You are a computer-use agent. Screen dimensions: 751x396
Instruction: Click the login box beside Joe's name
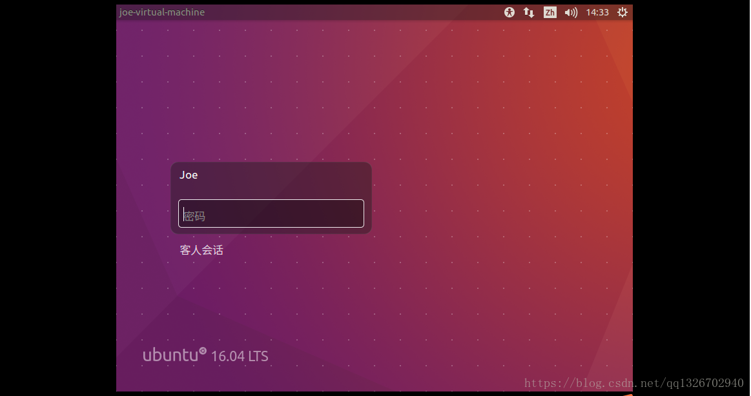[x=291, y=177]
